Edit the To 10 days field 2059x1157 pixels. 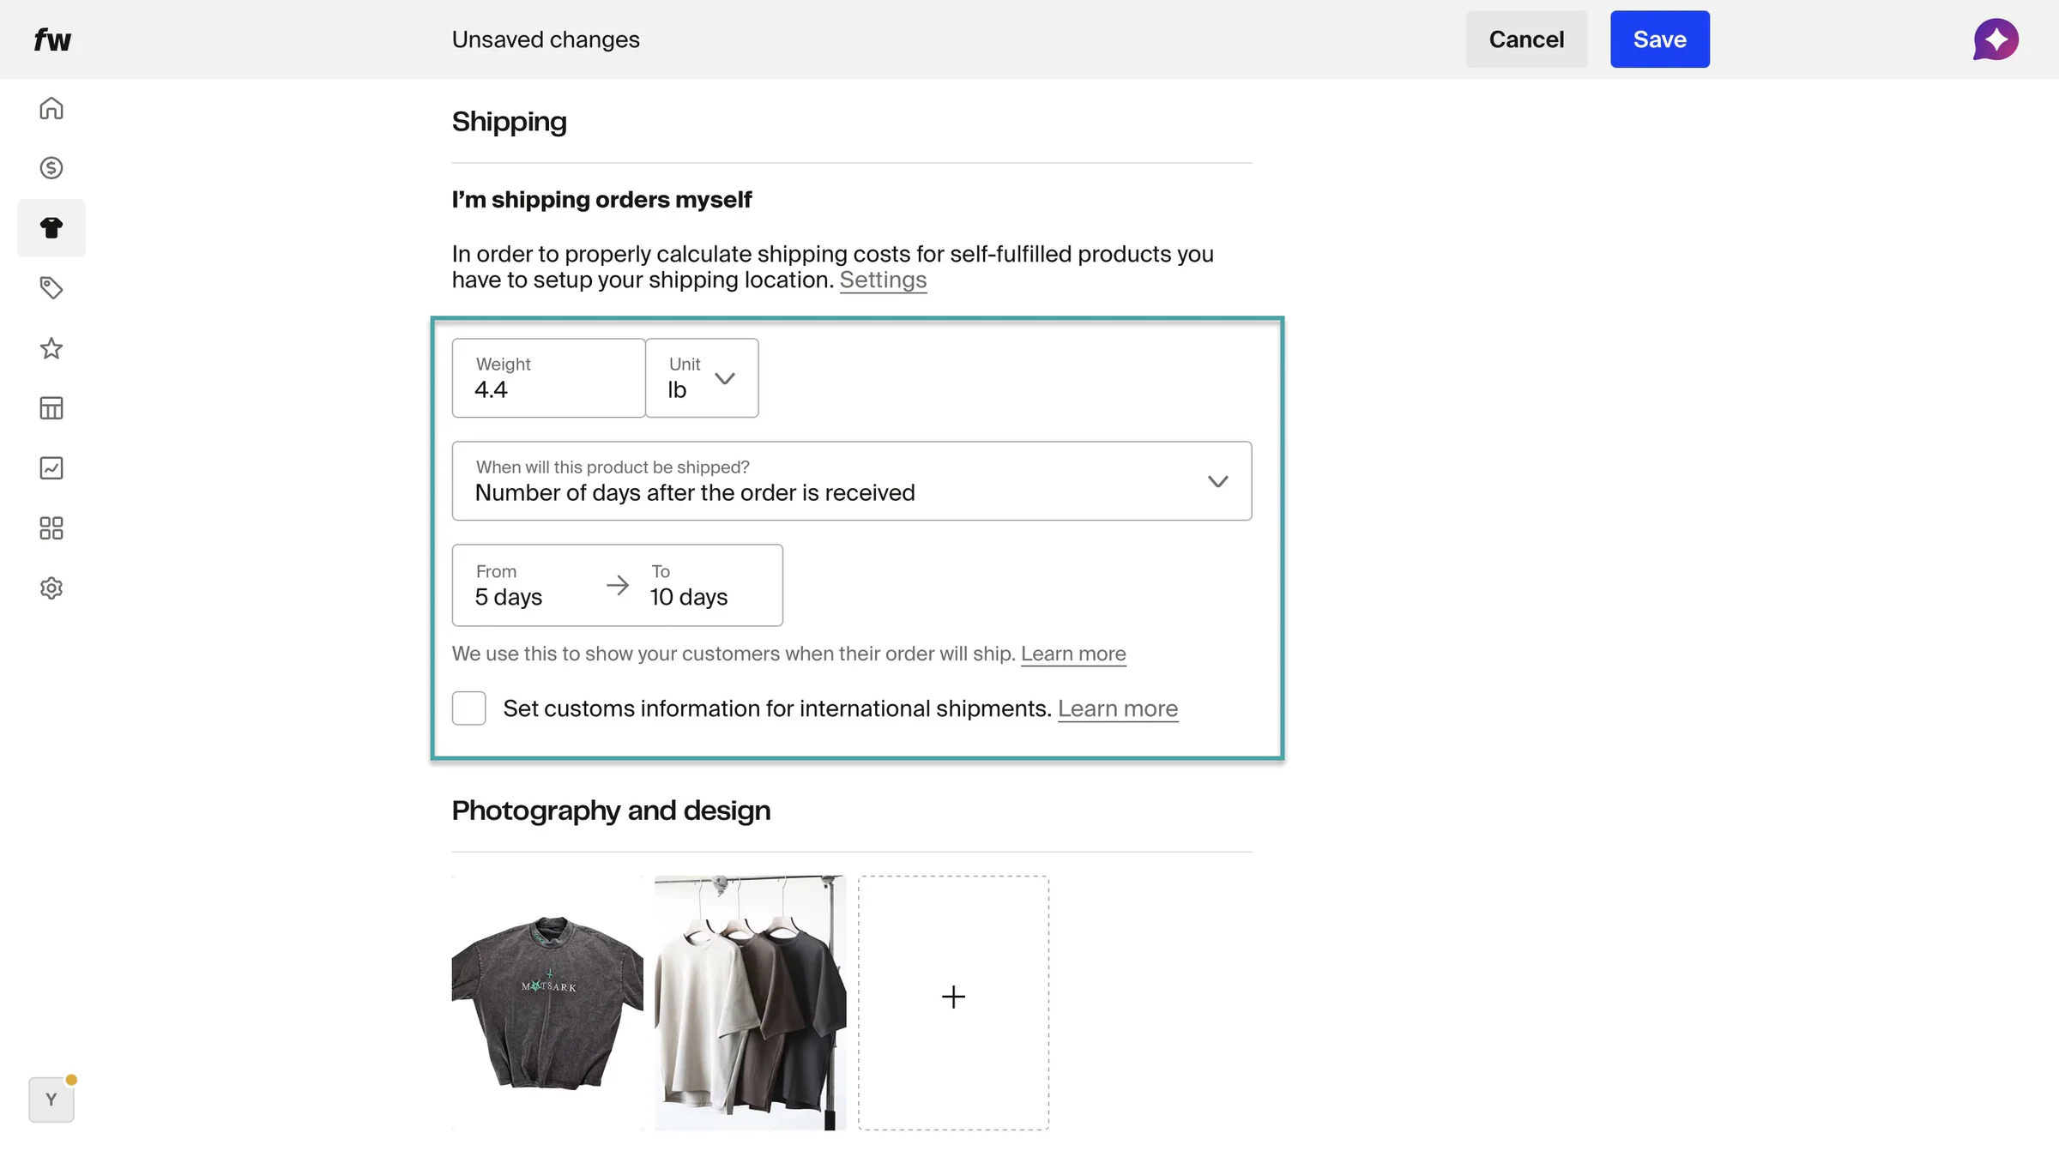point(708,585)
